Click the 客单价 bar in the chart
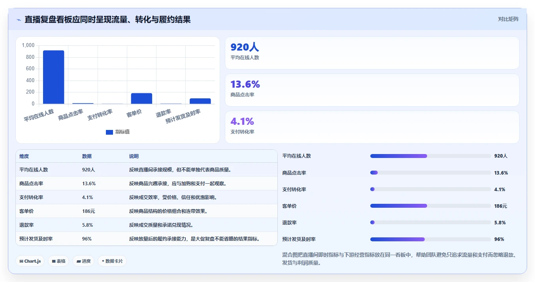 pyautogui.click(x=141, y=98)
